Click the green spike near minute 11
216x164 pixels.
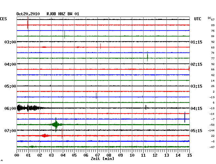point(148,56)
